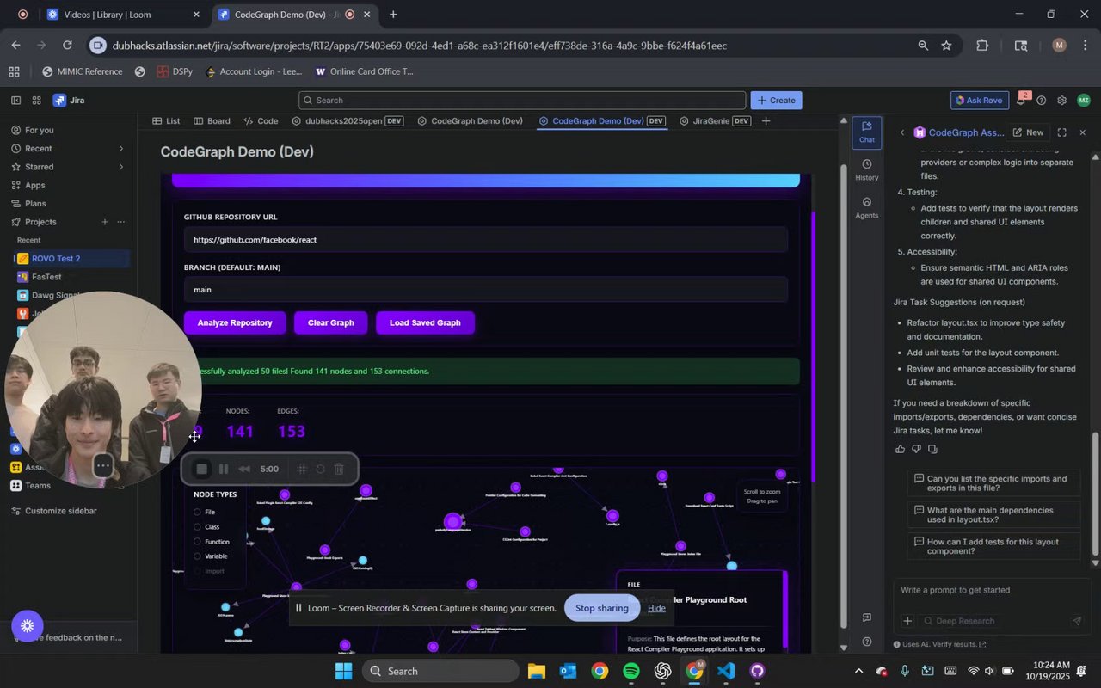Viewport: 1101px width, 688px height.
Task: Pause the Loom recording
Action: point(224,469)
